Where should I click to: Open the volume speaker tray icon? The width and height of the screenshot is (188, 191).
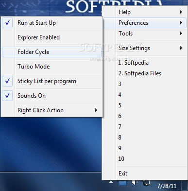coord(135,183)
